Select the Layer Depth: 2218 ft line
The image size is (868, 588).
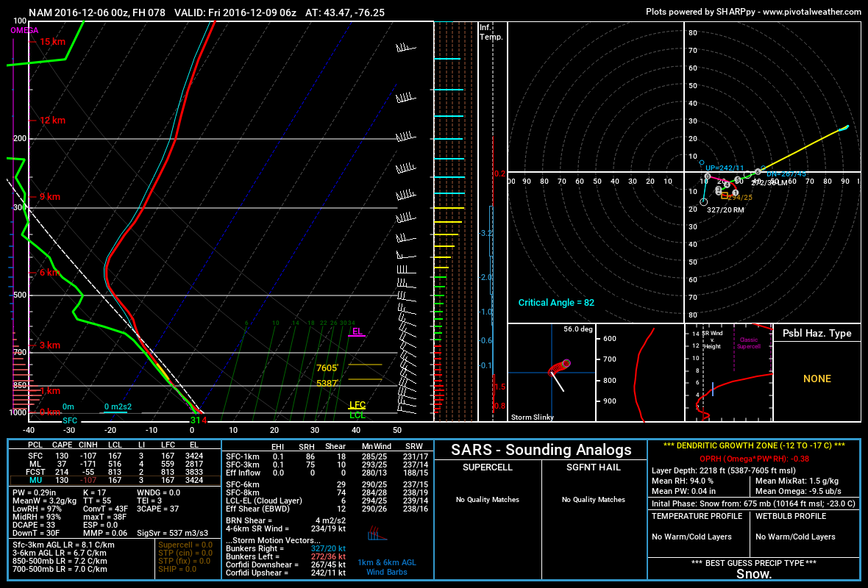tap(724, 470)
